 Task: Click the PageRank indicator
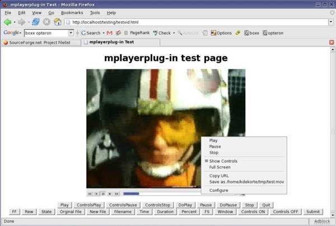tap(137, 33)
